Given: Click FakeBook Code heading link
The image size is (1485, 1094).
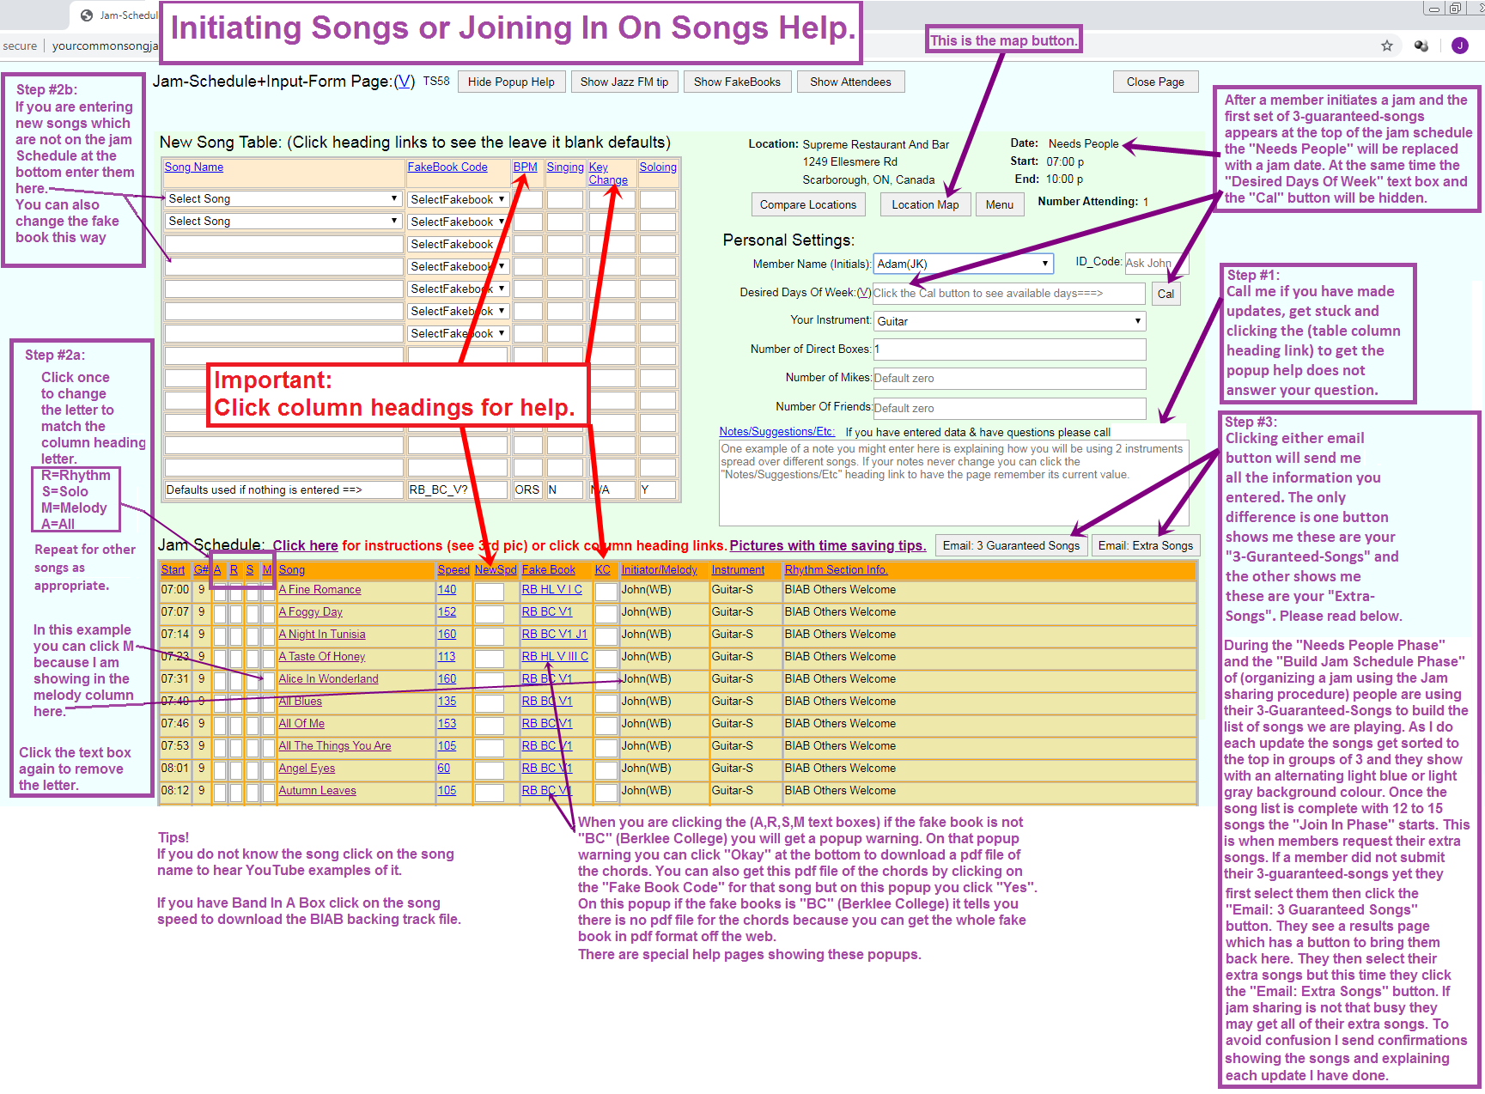Looking at the screenshot, I should click(447, 167).
